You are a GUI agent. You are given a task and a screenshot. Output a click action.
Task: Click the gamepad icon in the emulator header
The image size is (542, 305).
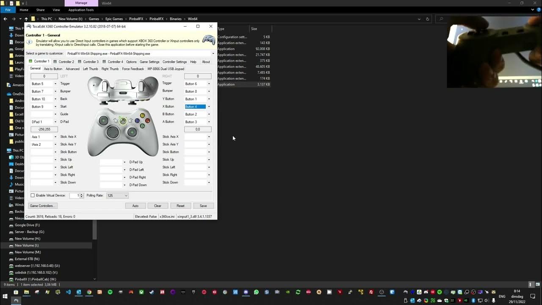(x=208, y=40)
